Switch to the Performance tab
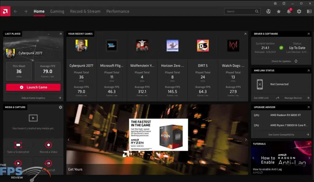The image size is (314, 182). [x=118, y=11]
